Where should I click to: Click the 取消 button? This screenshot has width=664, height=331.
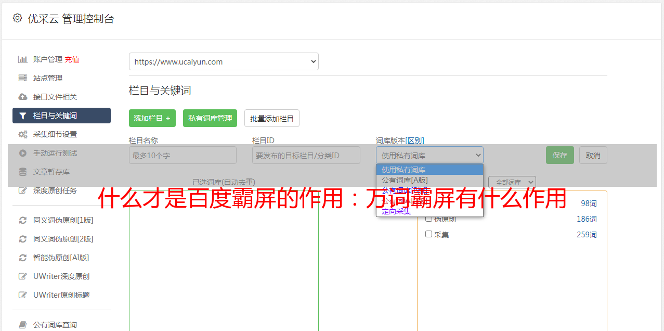[x=593, y=155]
